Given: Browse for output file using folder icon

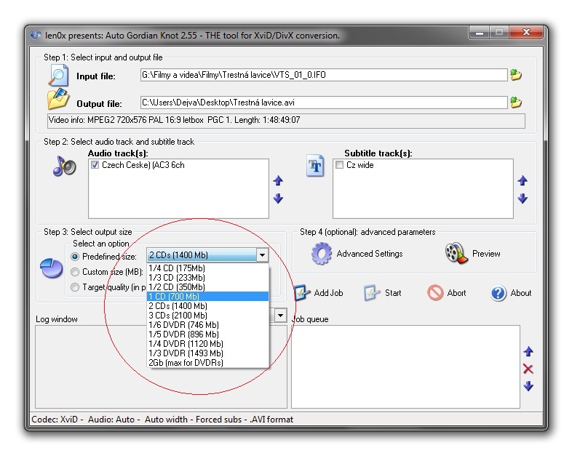Looking at the screenshot, I should 516,103.
